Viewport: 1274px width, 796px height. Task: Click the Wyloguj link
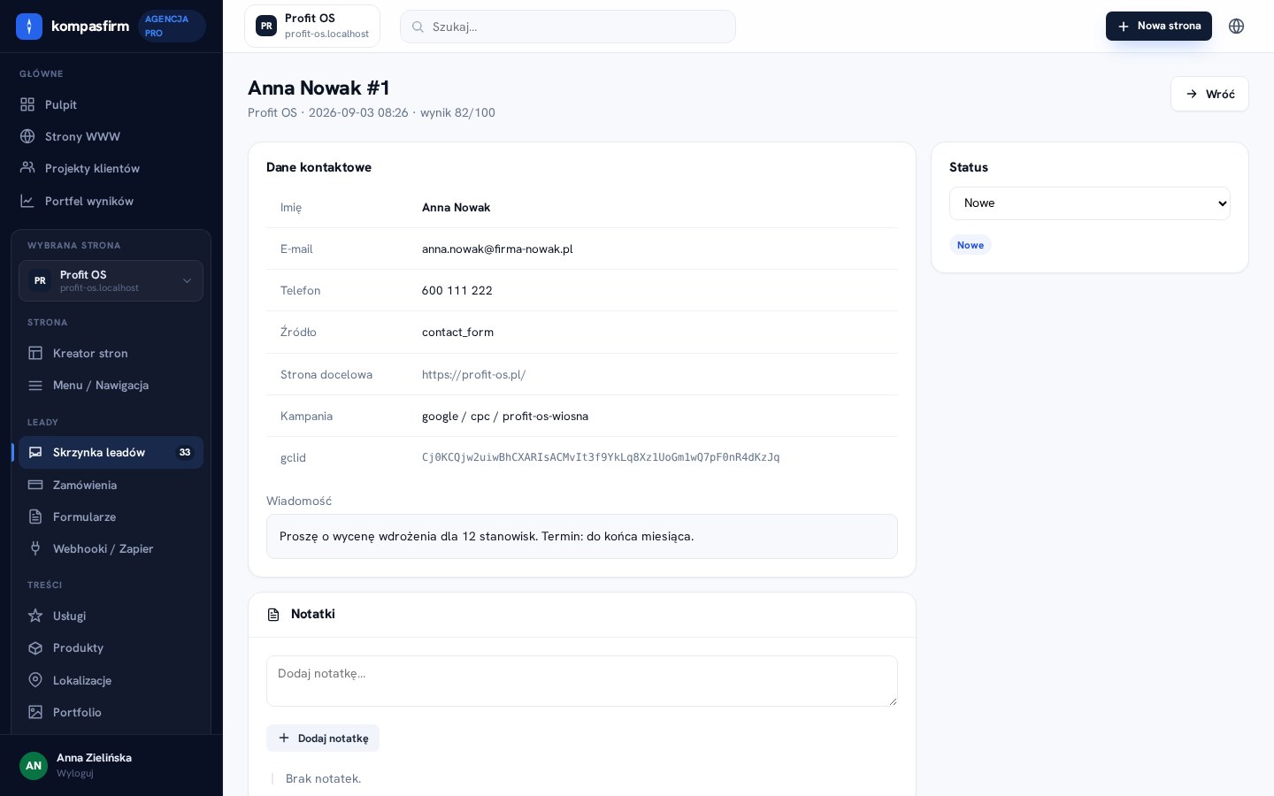click(75, 773)
